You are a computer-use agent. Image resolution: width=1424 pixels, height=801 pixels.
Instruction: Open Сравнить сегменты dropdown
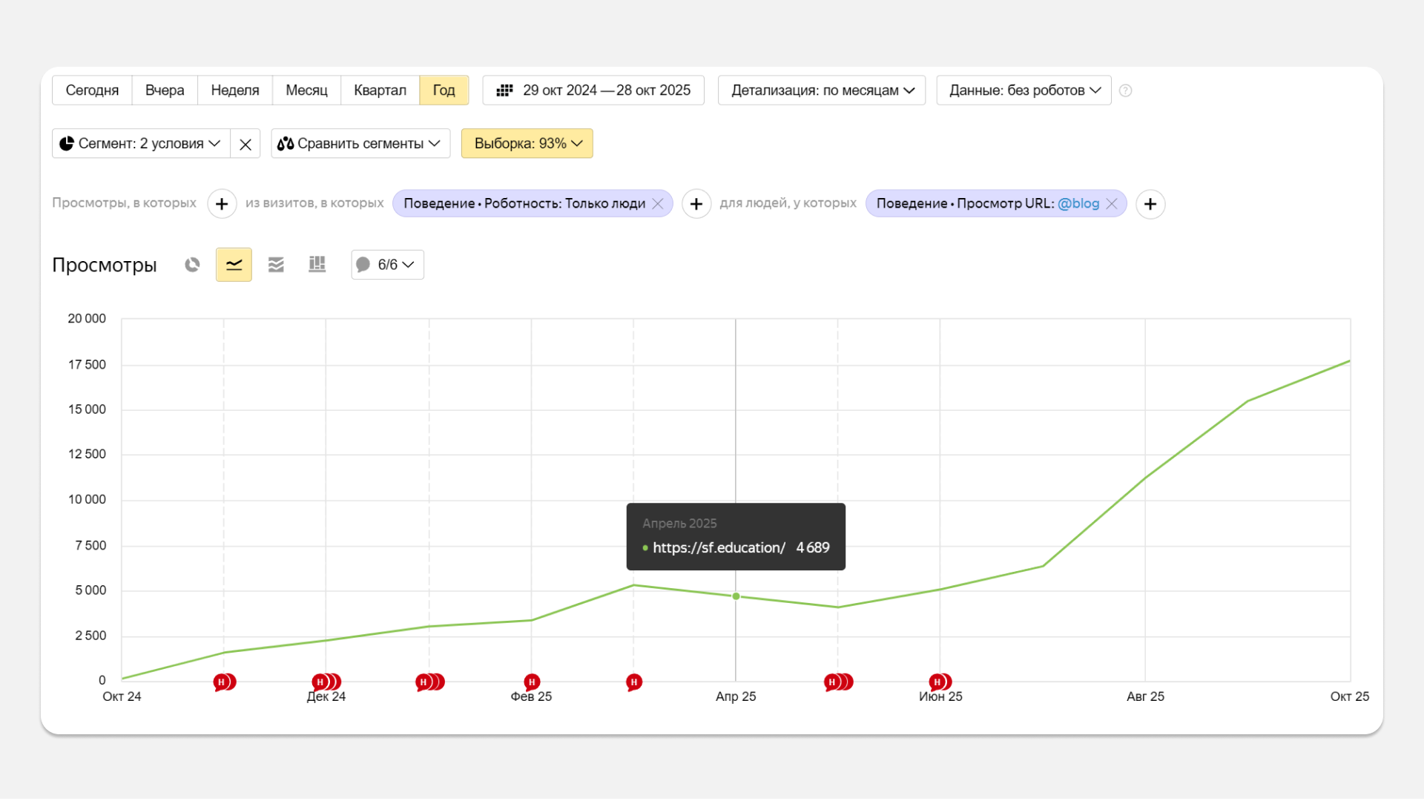[x=360, y=144]
